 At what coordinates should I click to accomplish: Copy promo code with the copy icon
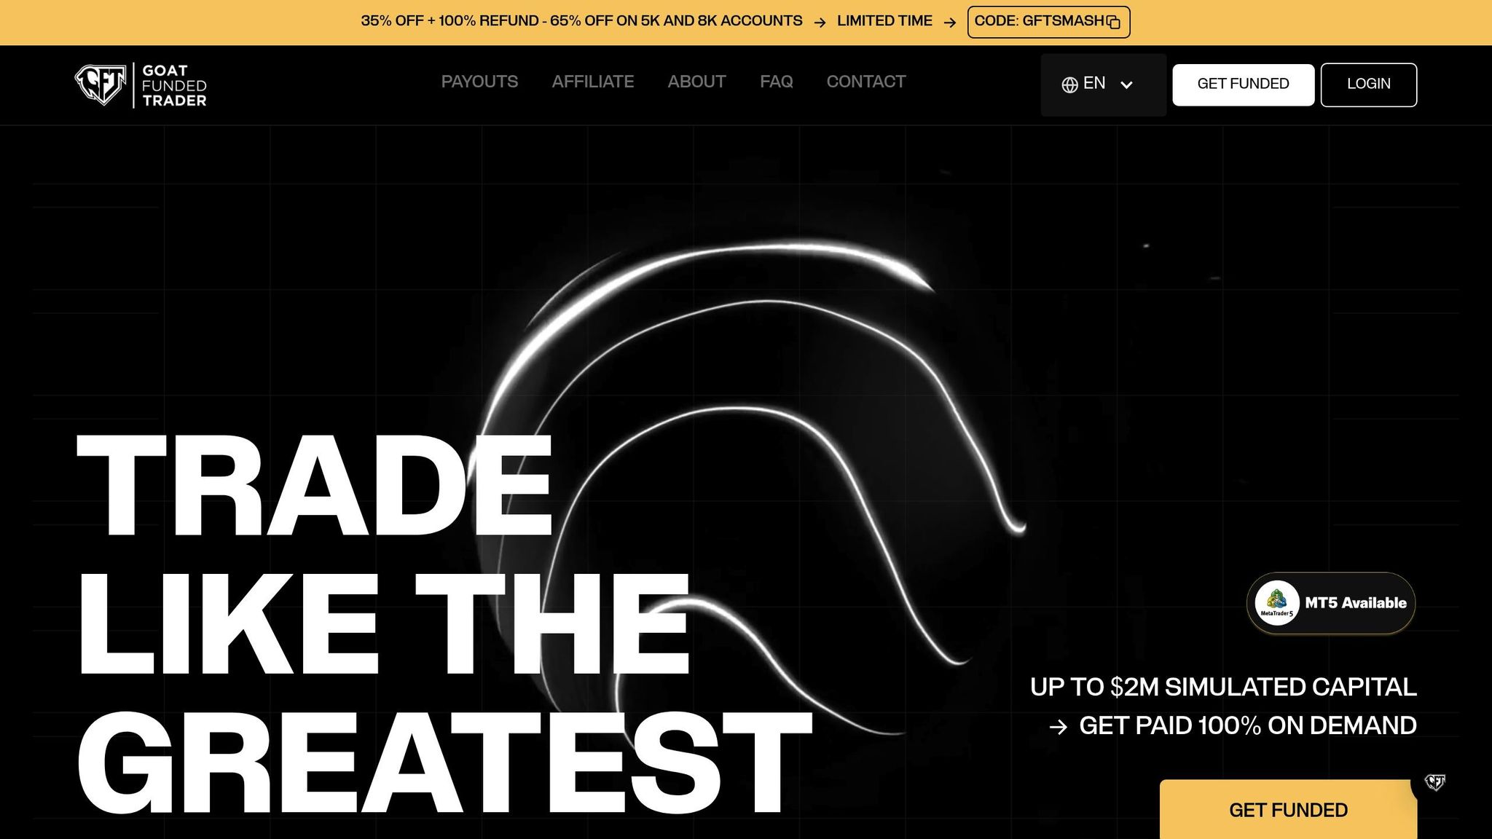(1113, 23)
